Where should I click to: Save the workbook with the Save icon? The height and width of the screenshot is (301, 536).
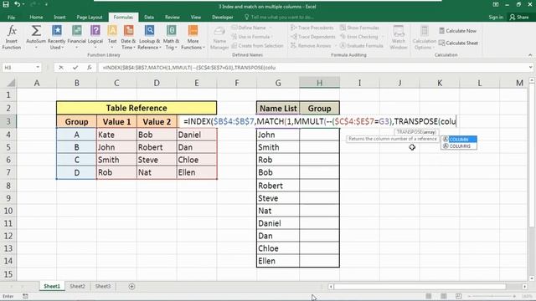[x=6, y=4]
